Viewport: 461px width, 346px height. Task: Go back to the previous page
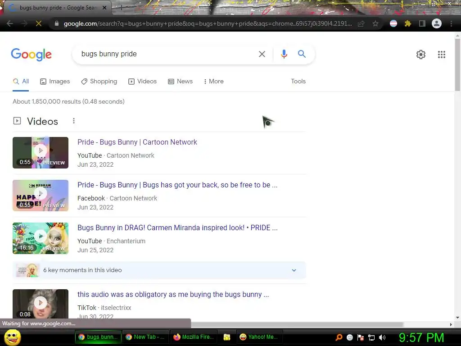[x=10, y=23]
